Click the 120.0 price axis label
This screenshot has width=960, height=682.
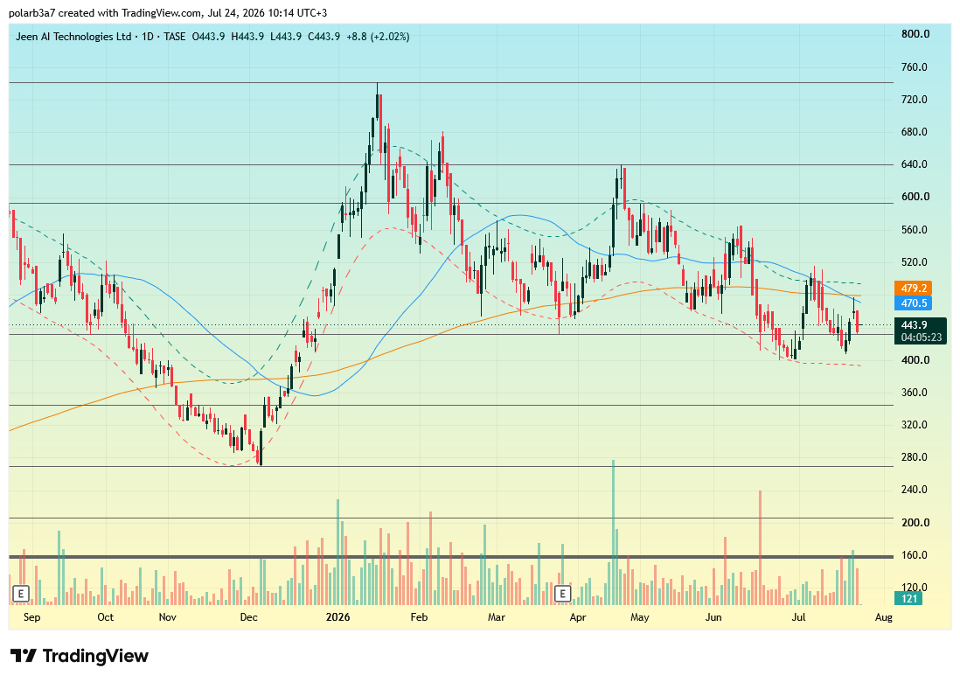915,588
